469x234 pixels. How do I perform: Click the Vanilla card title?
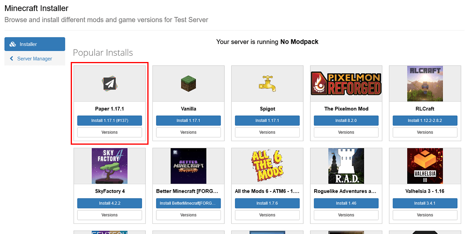[188, 109]
